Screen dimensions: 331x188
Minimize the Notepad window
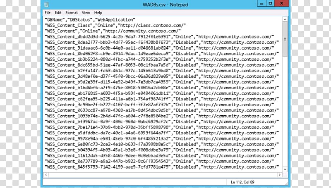click(x=261, y=3)
